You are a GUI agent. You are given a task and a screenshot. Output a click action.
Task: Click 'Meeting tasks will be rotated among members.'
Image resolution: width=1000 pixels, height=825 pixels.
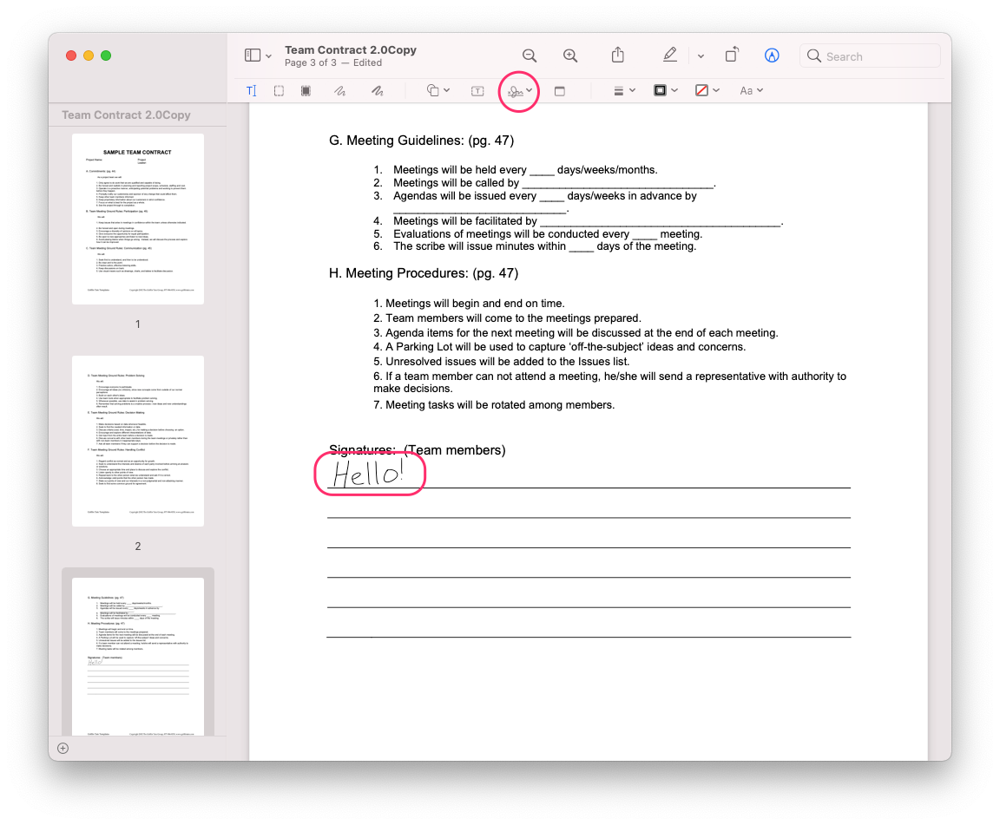pos(500,405)
